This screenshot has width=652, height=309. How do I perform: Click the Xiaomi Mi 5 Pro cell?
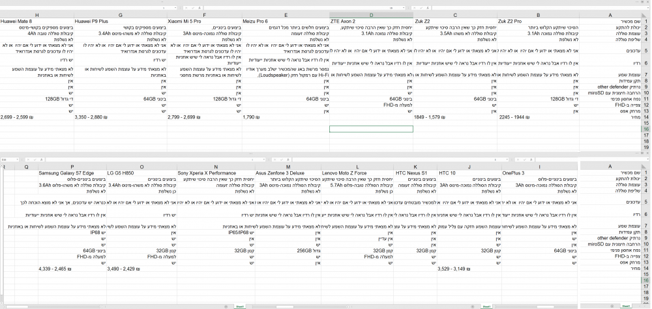(x=205, y=21)
